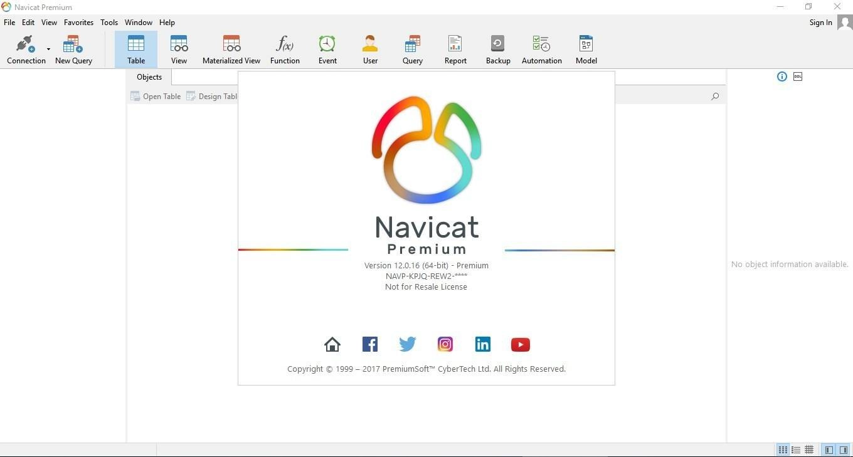Open the Favorites menu
Screen dimensions: 853x457
78,23
